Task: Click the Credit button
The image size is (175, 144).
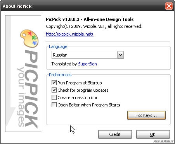Action: click(x=115, y=134)
